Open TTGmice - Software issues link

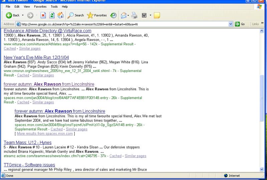click(29, 165)
